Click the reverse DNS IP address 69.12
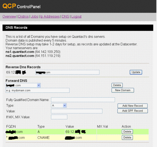This screenshot has width=157, height=147. point(16,72)
